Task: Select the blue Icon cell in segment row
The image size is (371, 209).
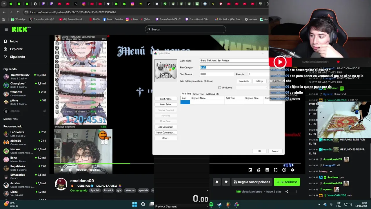Action: pos(185,102)
